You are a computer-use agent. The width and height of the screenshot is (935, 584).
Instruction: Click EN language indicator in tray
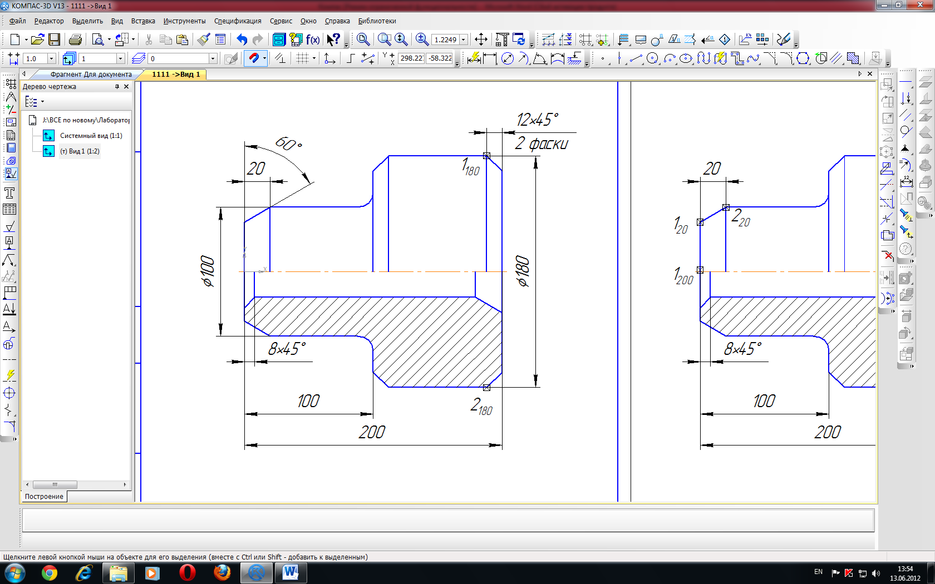(x=818, y=572)
